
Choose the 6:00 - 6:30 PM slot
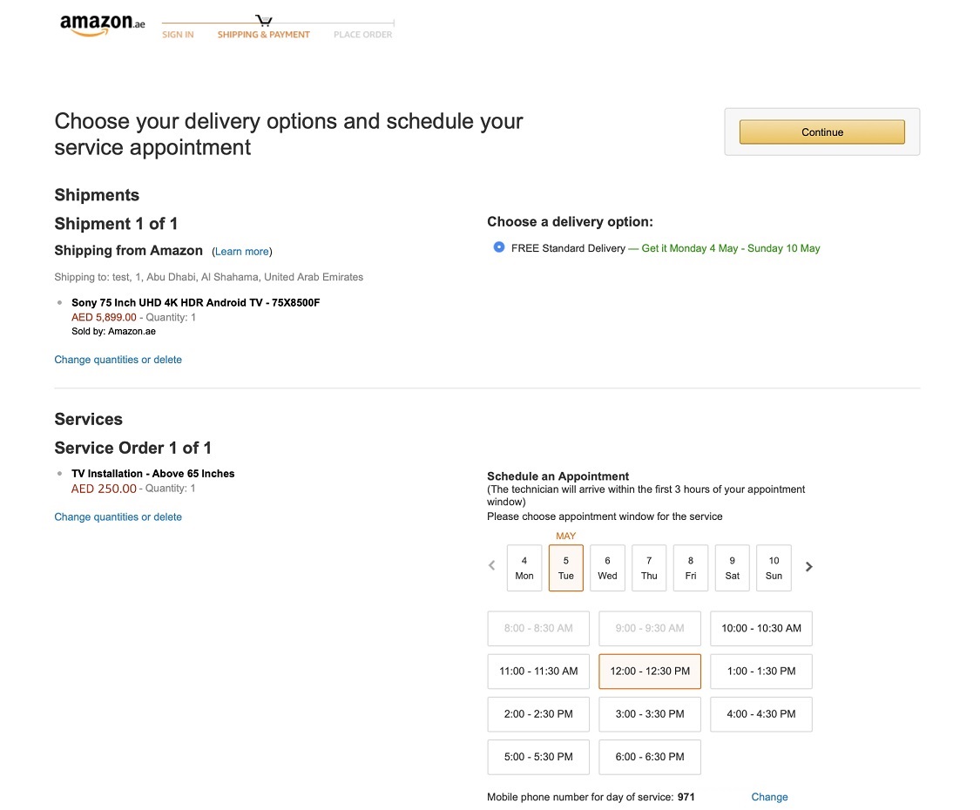point(650,757)
